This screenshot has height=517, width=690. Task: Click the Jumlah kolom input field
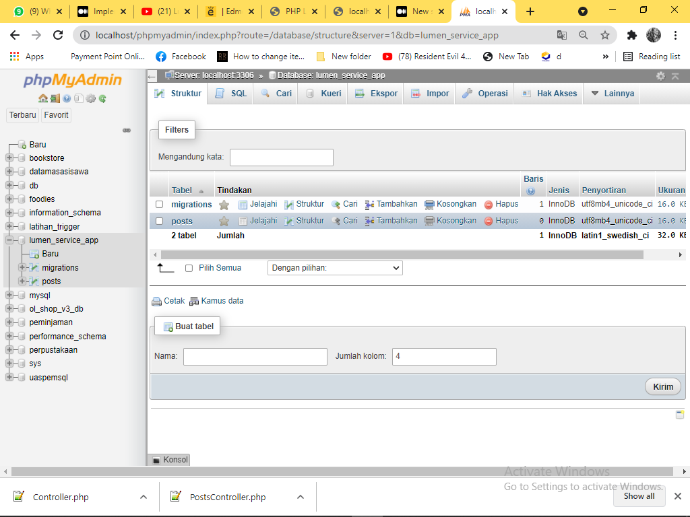coord(444,356)
